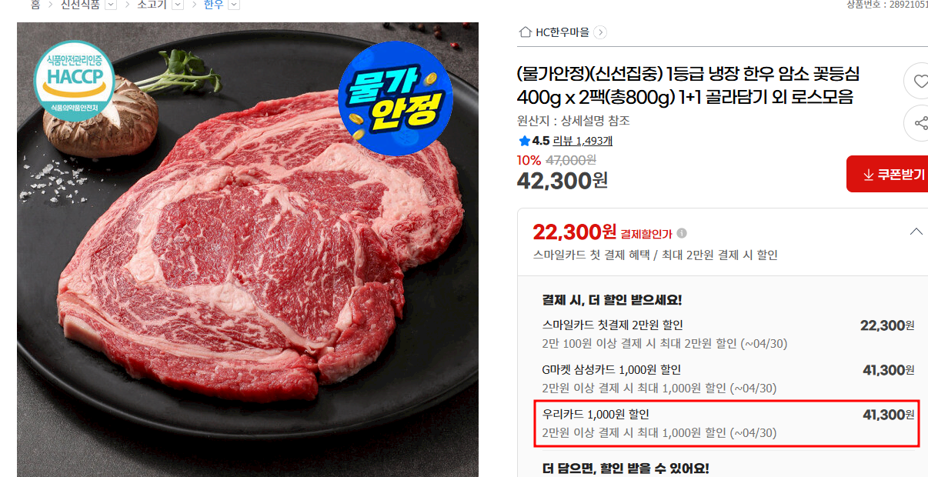Open the 소고기 breadcrumb dropdown
This screenshot has width=928, height=477.
click(x=178, y=5)
